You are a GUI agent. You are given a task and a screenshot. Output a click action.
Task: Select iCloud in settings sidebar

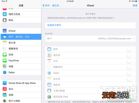tap(21, 31)
